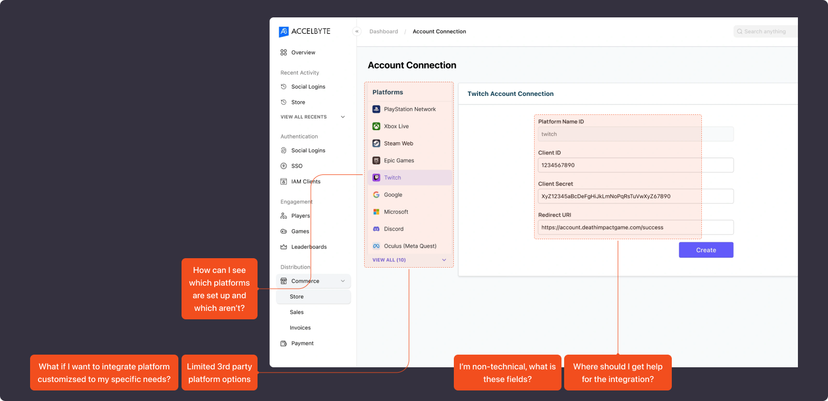The width and height of the screenshot is (828, 401).
Task: Select Google in Platforms list
Action: coord(410,194)
